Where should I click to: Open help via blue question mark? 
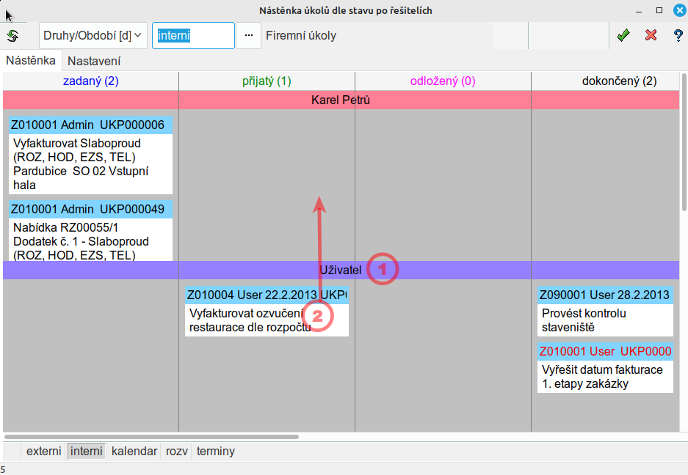[x=678, y=35]
